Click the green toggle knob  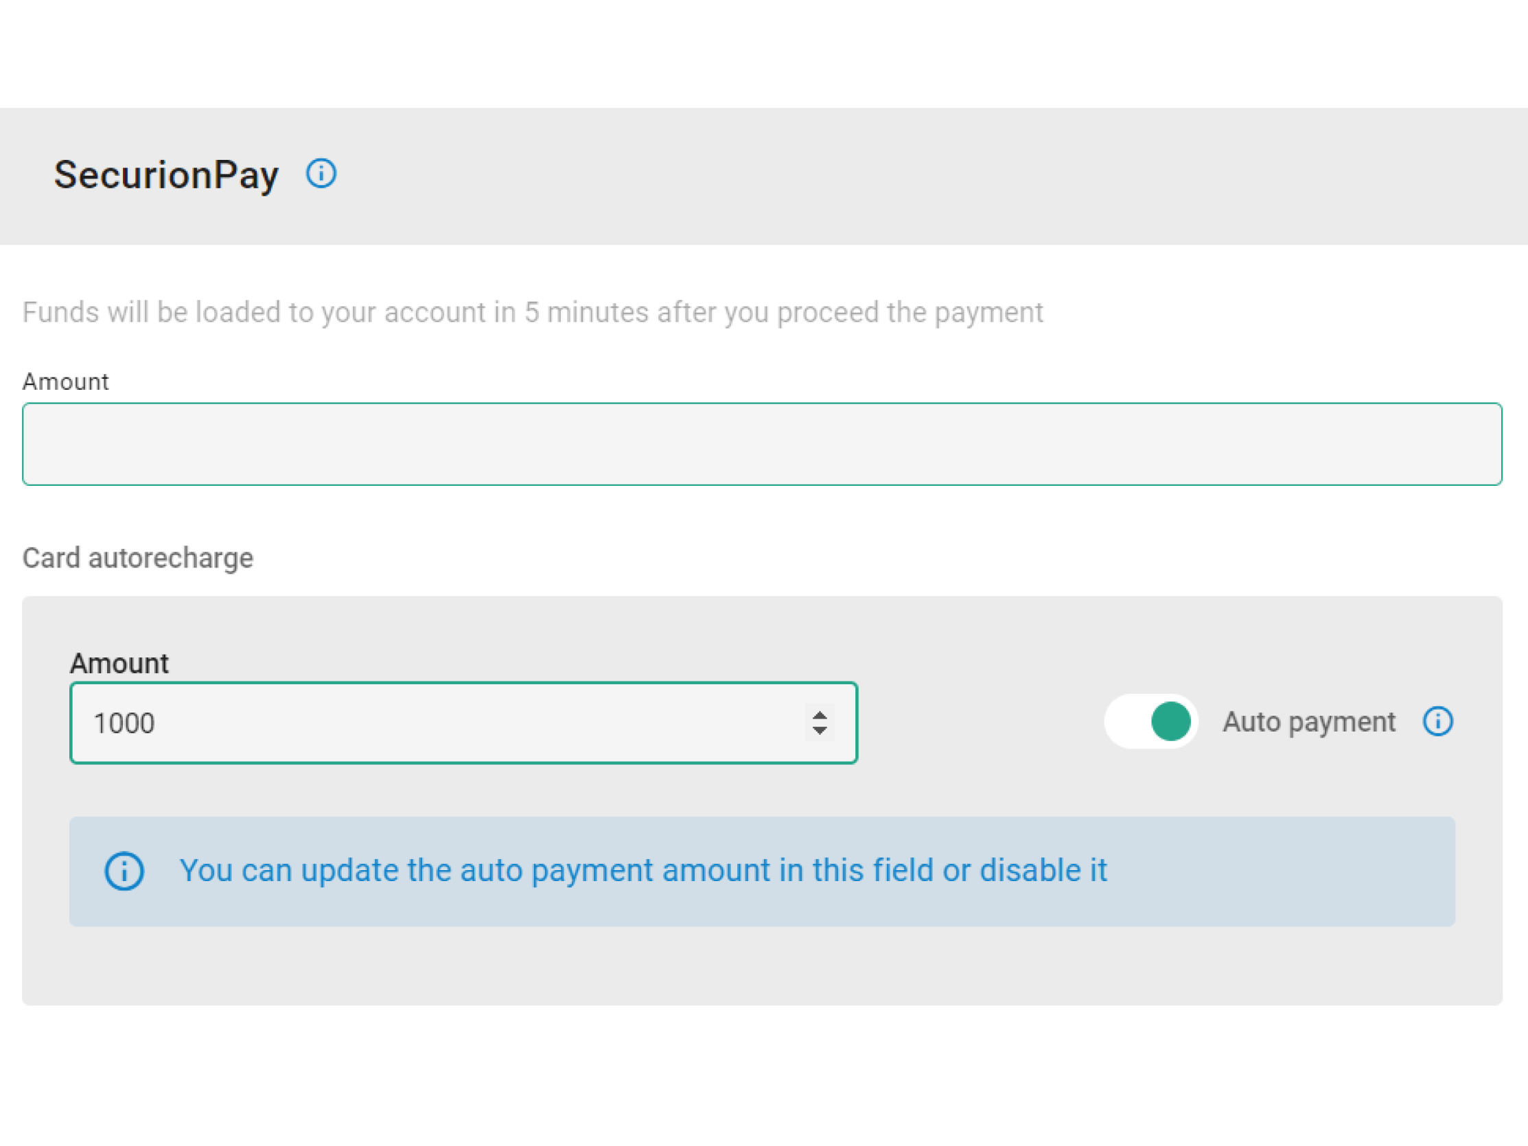[x=1171, y=721]
